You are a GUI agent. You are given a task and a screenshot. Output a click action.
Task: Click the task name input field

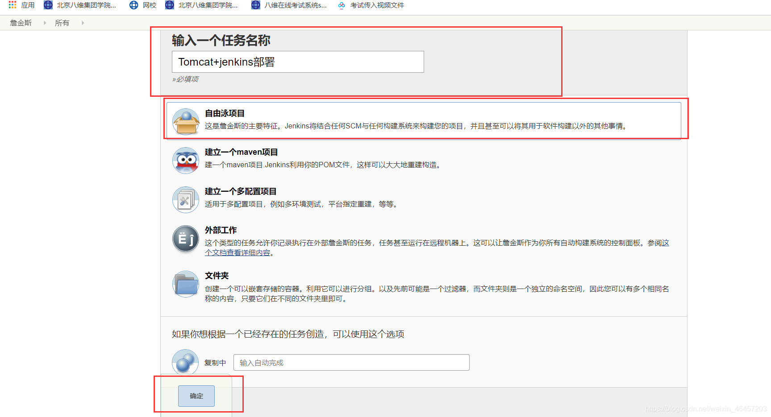pyautogui.click(x=298, y=62)
